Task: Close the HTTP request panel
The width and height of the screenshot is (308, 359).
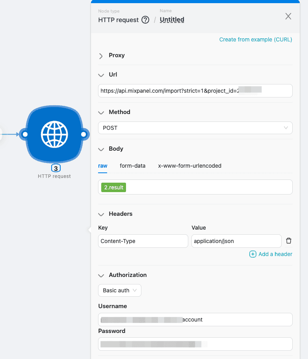Action: point(288,16)
